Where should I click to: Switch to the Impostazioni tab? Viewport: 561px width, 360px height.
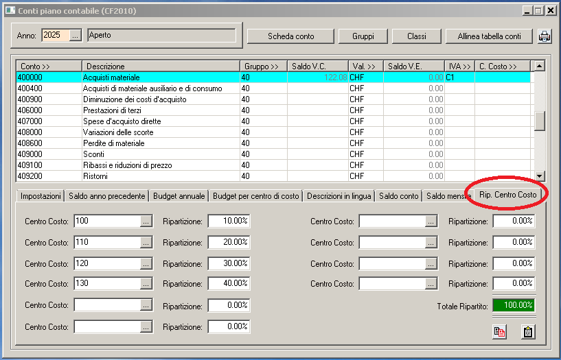[x=41, y=196]
